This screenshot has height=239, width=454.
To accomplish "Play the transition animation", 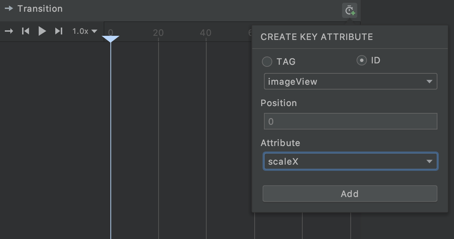I will click(42, 31).
